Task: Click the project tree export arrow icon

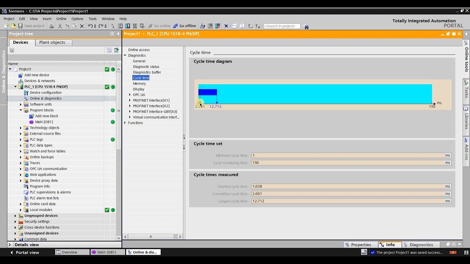Action: point(116,50)
